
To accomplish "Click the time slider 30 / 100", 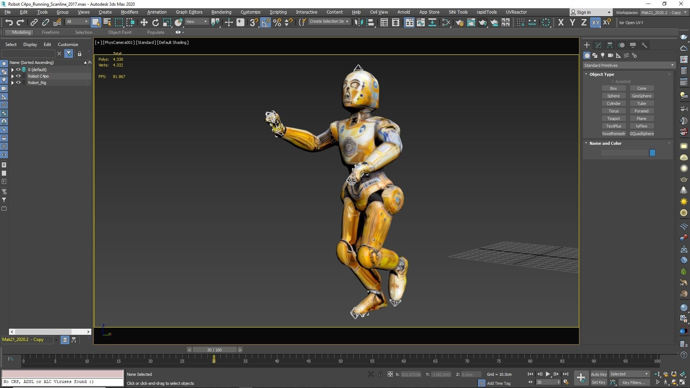I will click(215, 350).
